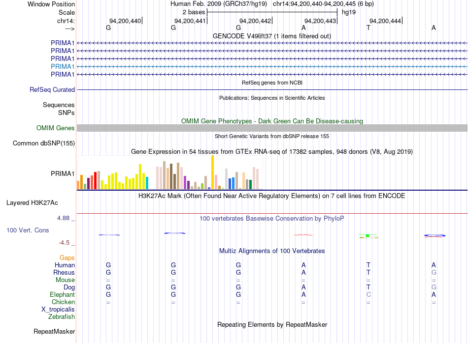468x343 pixels.
Task: Click the SNPs track label
Action: coord(67,113)
